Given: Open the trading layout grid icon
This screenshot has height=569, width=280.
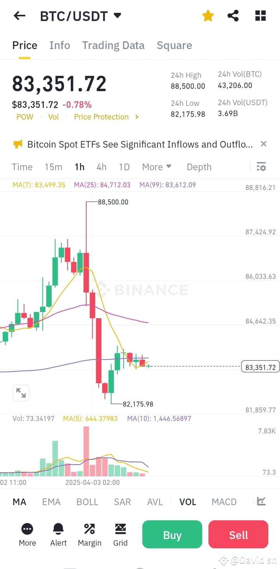Looking at the screenshot, I should 260,16.
